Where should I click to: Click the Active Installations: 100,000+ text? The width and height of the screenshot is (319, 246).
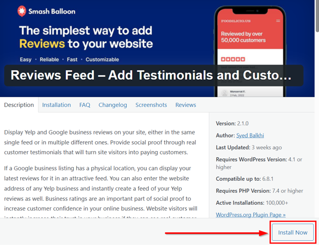(252, 203)
